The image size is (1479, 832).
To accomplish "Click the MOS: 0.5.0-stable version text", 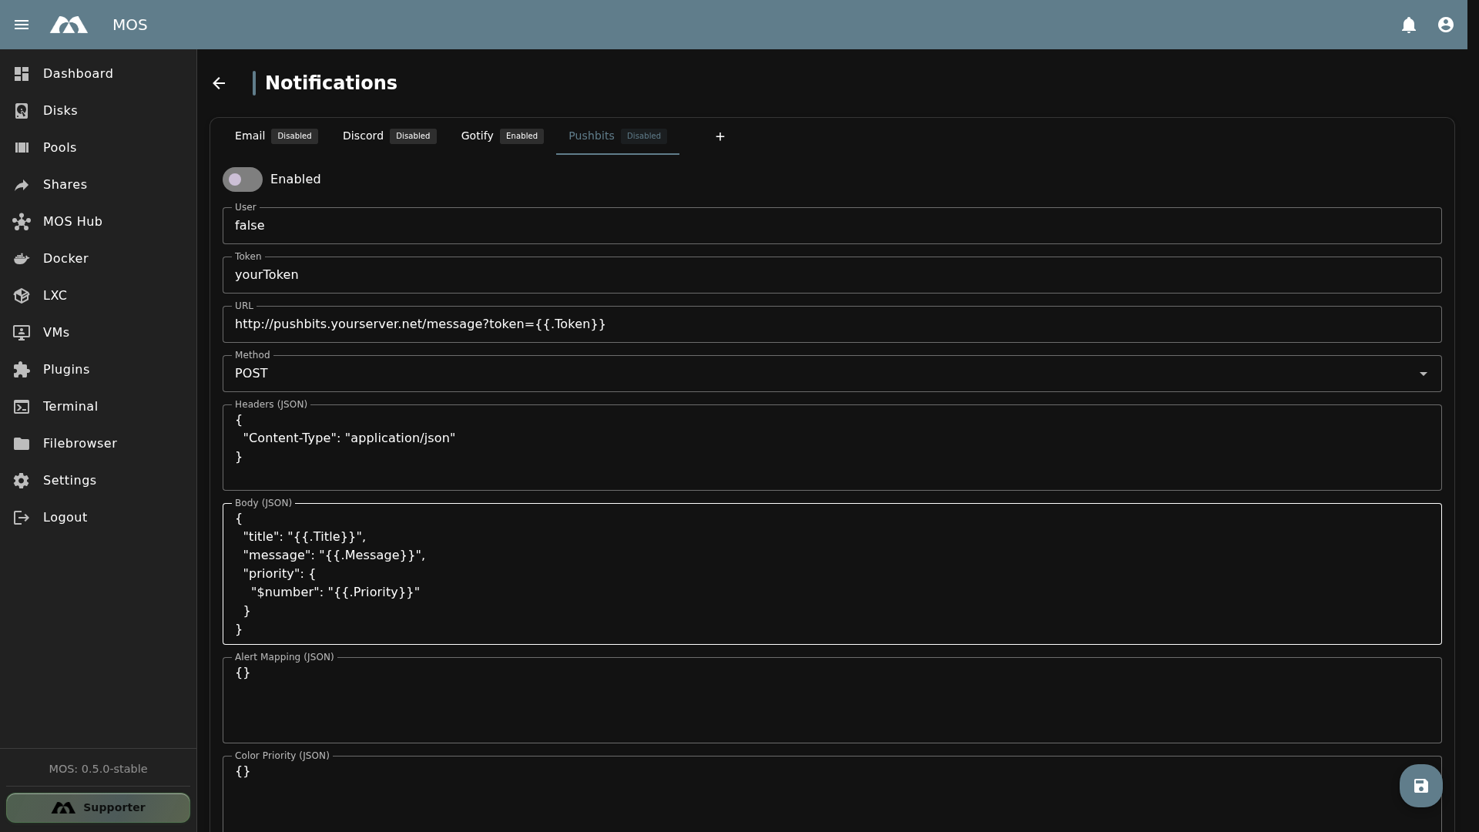I will pos(98,769).
